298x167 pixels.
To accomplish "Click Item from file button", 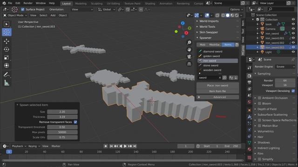I will [x=217, y=91].
